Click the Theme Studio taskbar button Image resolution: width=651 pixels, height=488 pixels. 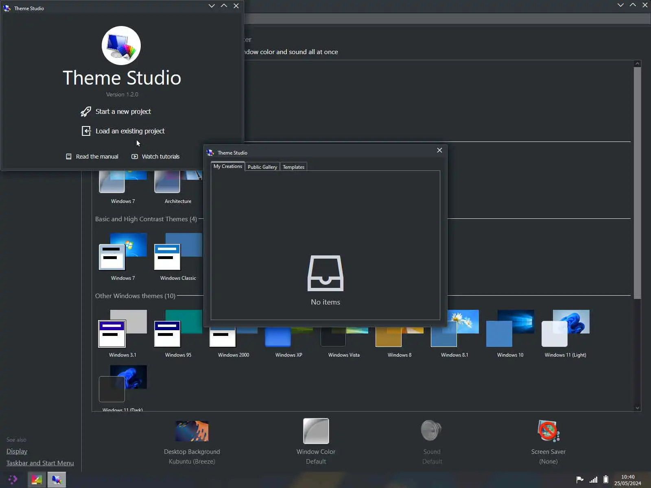pos(57,480)
